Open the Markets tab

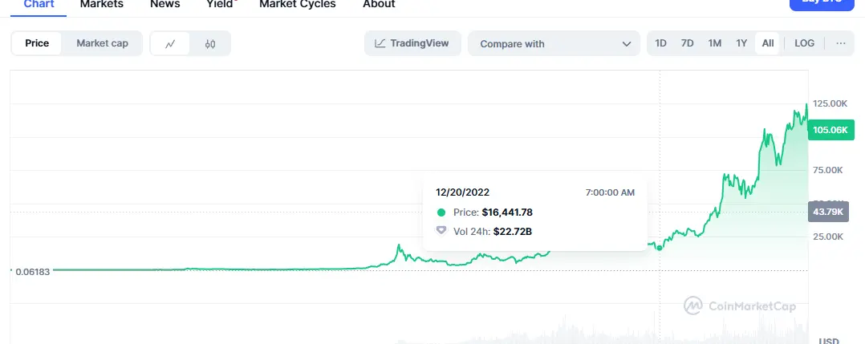point(102,4)
